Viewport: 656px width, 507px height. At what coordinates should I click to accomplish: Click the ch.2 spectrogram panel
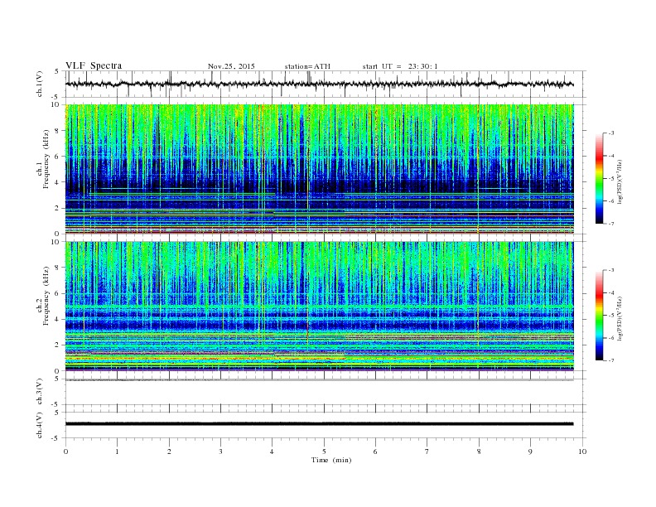pyautogui.click(x=319, y=307)
